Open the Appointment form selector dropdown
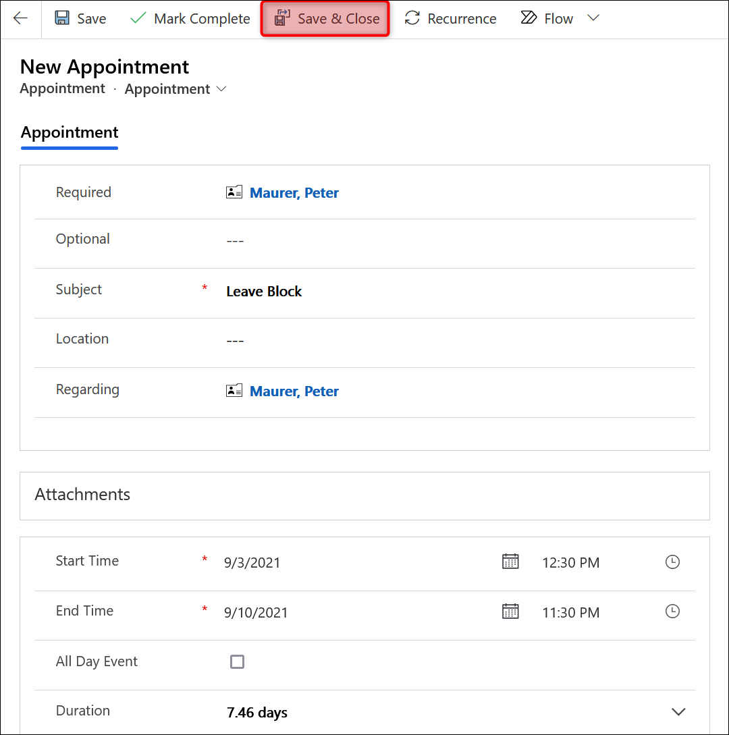The width and height of the screenshot is (729, 735). pos(221,89)
